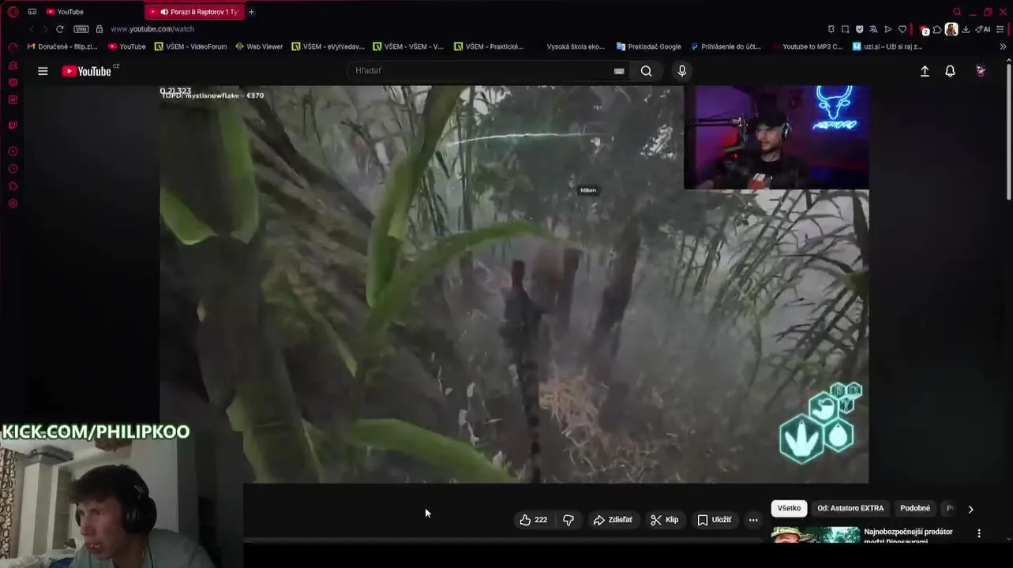Select the Podobné filter chip
Screen dimensions: 1013x568
[x=915, y=508]
